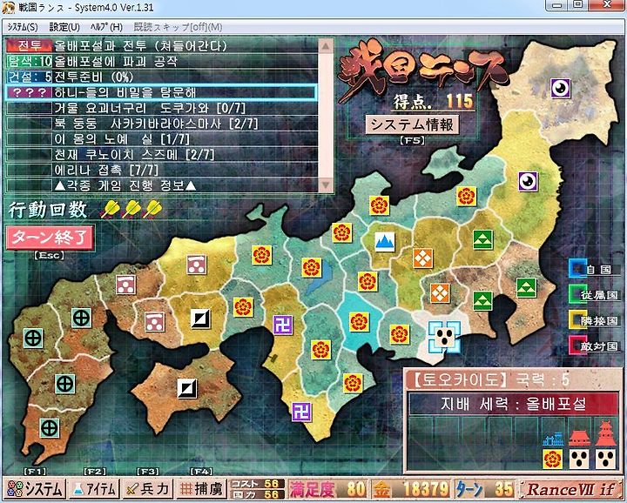The image size is (627, 503).
Task: Open ▲각종 게임 진행 정보▲ row
Action: 162,185
